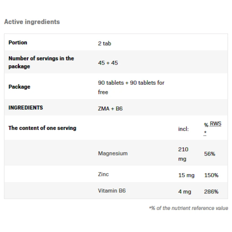The height and width of the screenshot is (232, 232).
Task: Click the "150%" zinc reference value
Action: 211,175
